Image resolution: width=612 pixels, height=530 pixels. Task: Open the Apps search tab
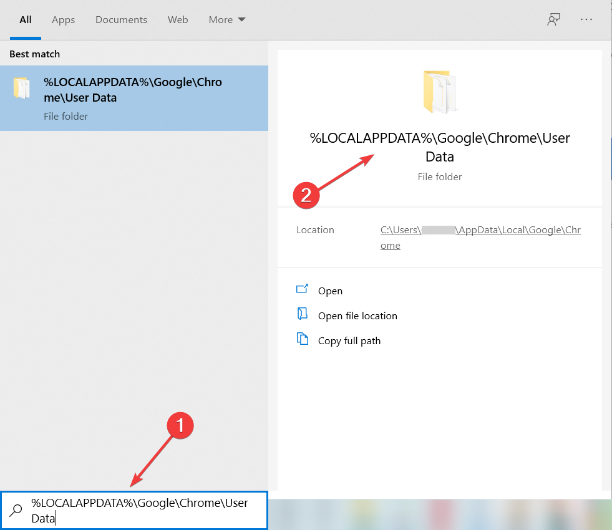63,20
